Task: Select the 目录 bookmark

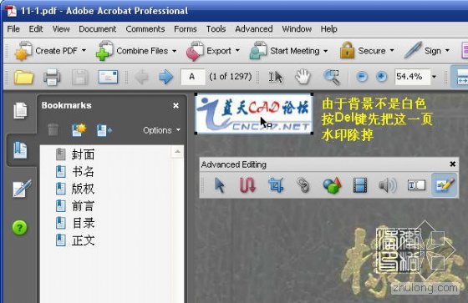Action: [x=84, y=223]
